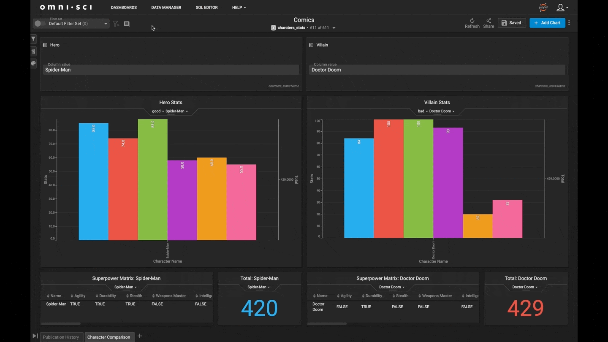
Task: Click the green 88.0 bar in Hero Stats
Action: [x=152, y=179]
